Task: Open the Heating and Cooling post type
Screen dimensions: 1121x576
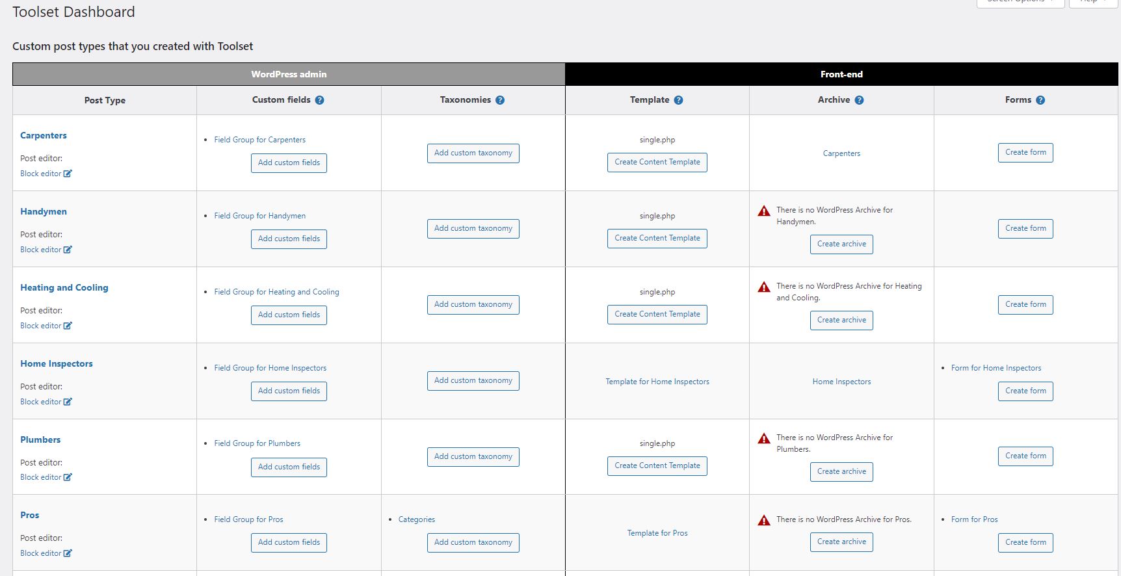Action: coord(64,287)
